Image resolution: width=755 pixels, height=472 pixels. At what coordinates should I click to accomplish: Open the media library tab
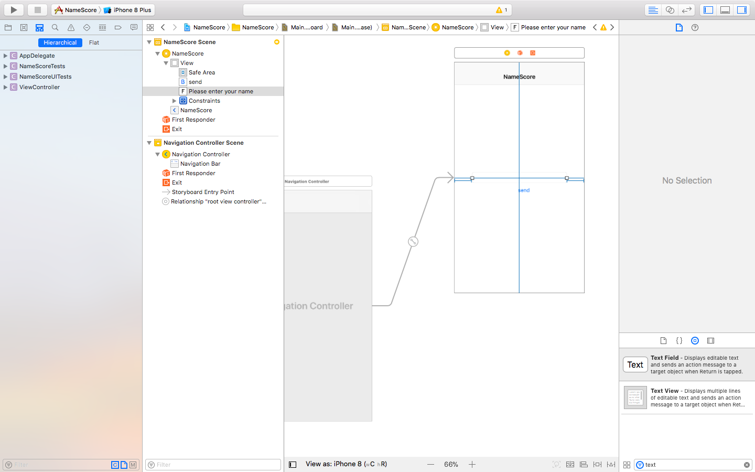coord(710,340)
